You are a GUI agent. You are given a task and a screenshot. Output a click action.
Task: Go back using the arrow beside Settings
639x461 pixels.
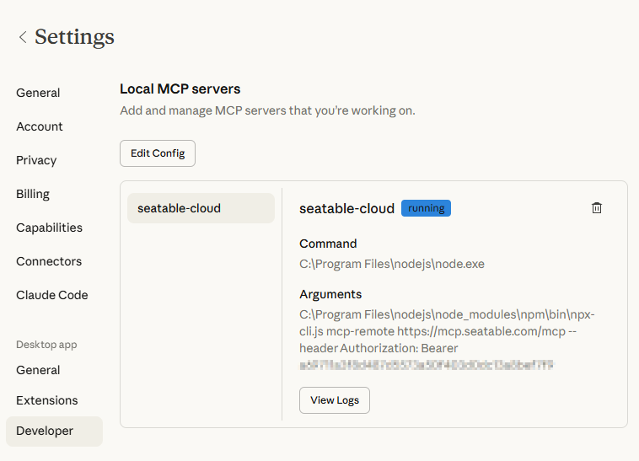pos(23,37)
